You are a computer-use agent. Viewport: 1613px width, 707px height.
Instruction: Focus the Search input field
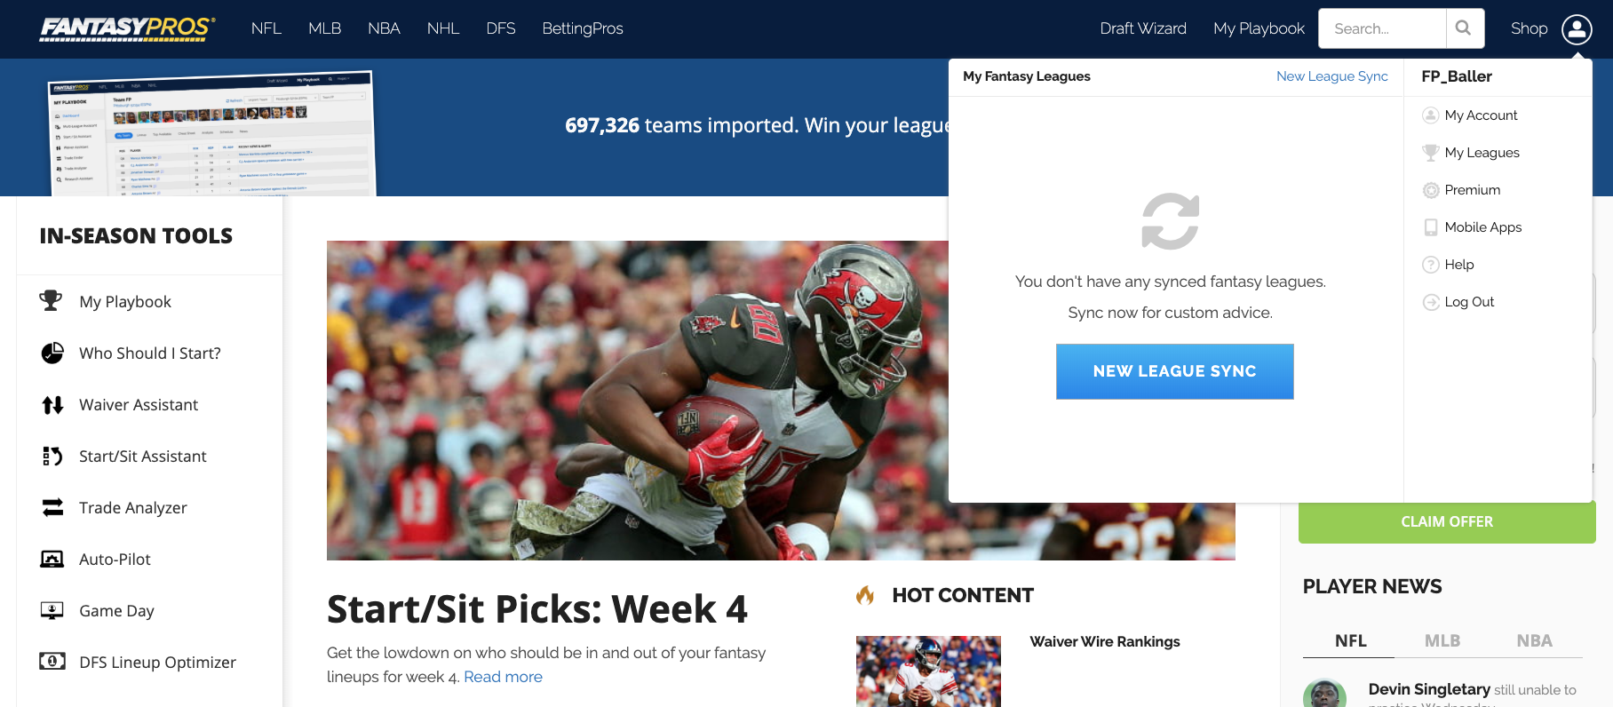coord(1382,28)
